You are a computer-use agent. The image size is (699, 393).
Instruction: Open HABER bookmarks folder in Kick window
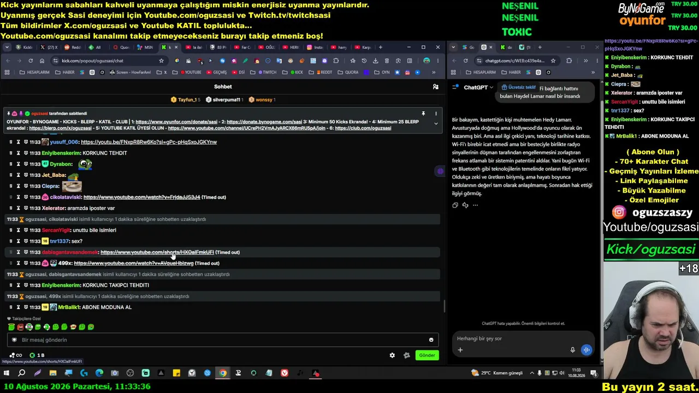pyautogui.click(x=64, y=72)
